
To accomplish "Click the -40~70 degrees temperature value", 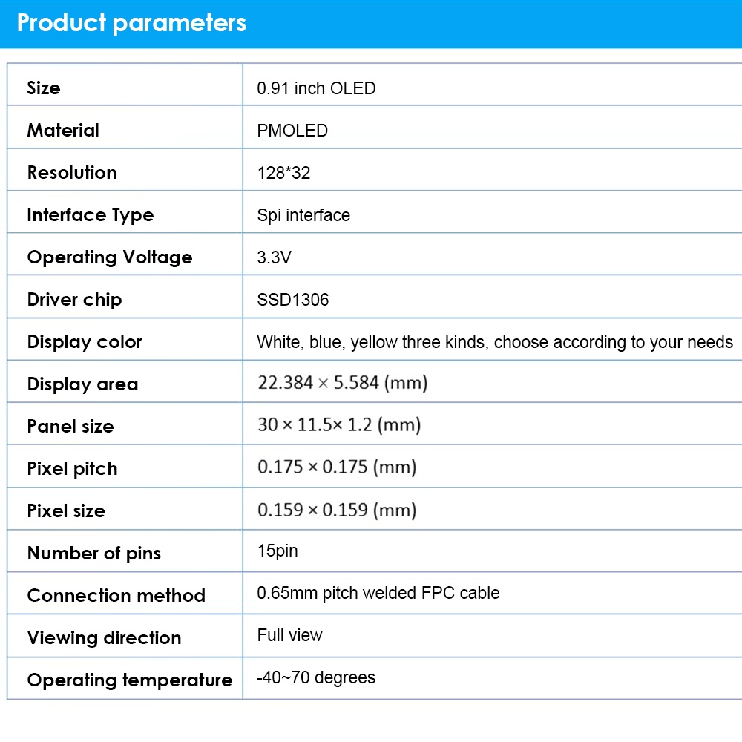I will click(x=316, y=677).
